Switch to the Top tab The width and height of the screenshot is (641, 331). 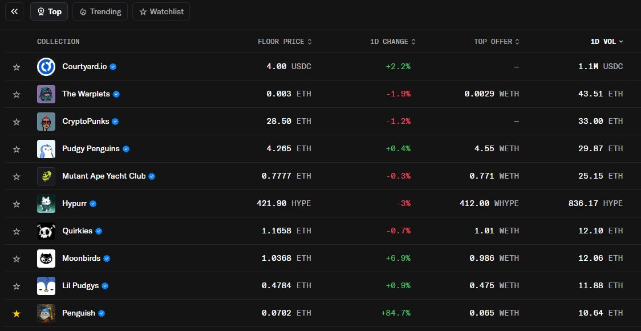pyautogui.click(x=49, y=11)
